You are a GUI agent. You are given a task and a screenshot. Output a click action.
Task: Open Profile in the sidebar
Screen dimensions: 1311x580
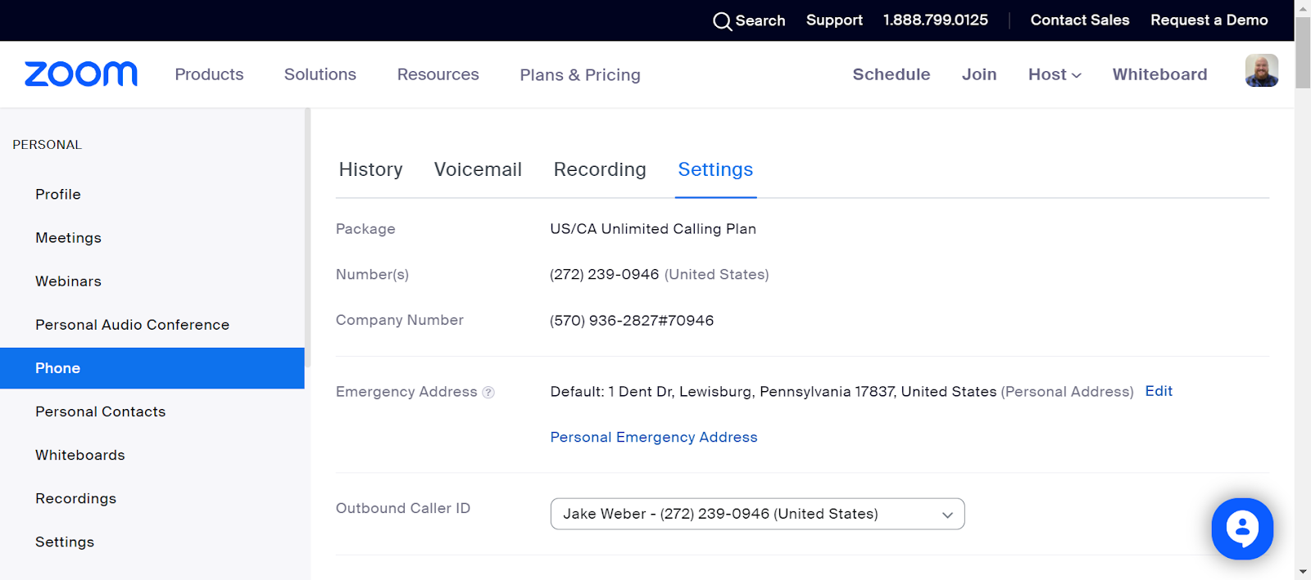pos(58,195)
